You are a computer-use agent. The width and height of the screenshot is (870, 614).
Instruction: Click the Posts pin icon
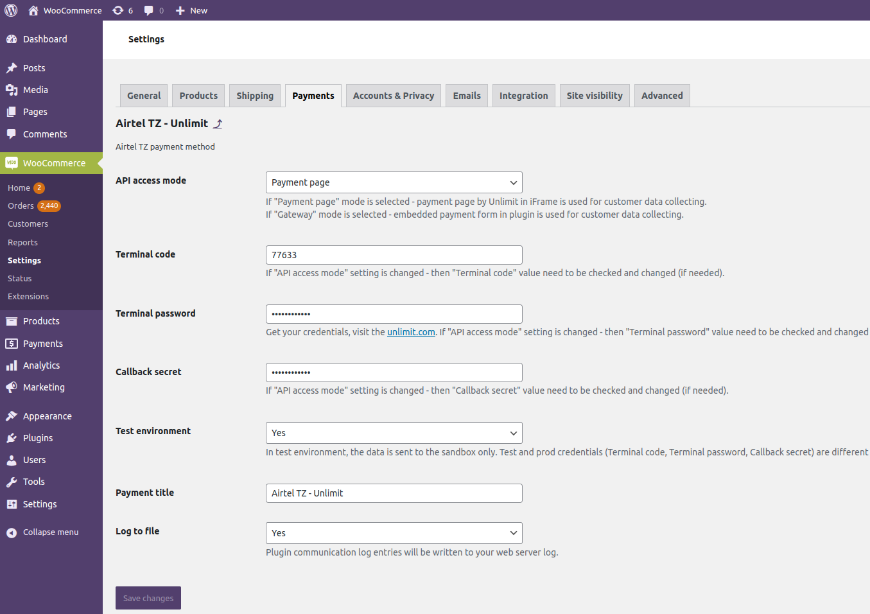12,68
